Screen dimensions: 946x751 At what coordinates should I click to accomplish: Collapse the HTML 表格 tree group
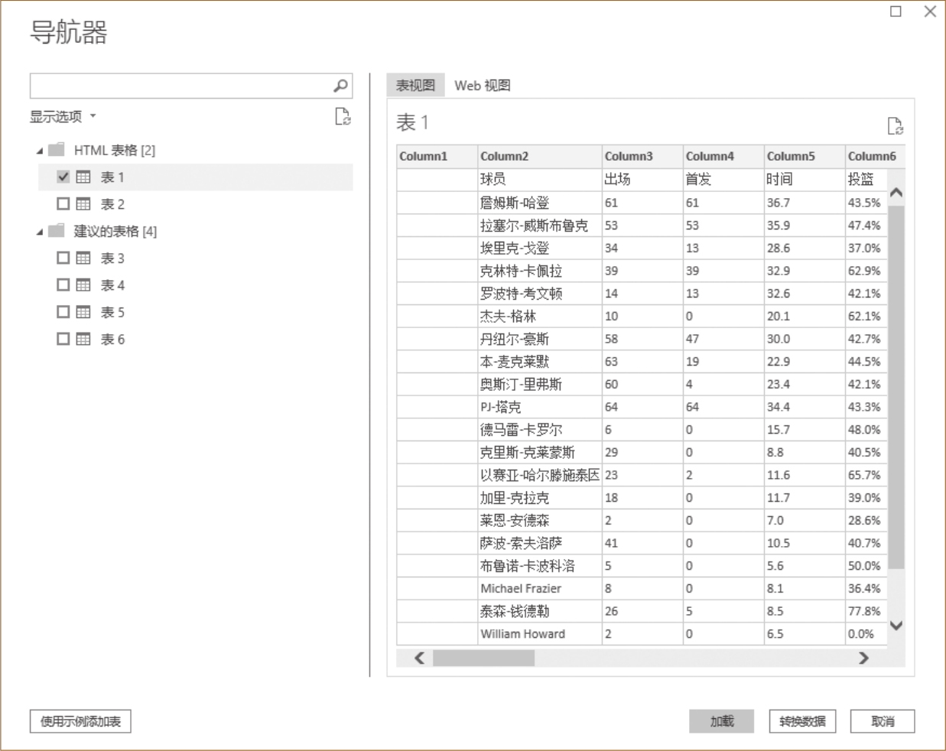(x=40, y=151)
